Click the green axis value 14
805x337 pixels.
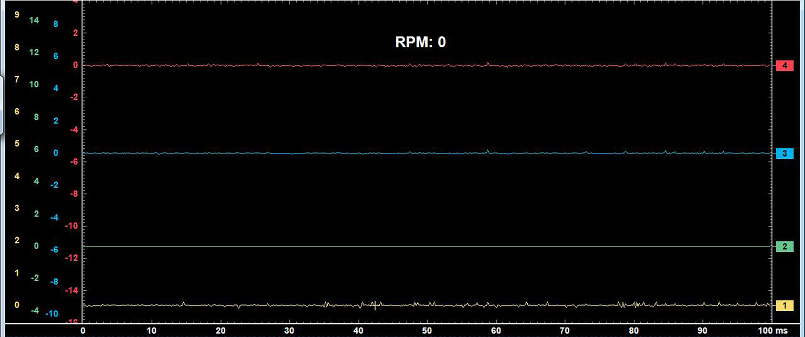[x=34, y=21]
